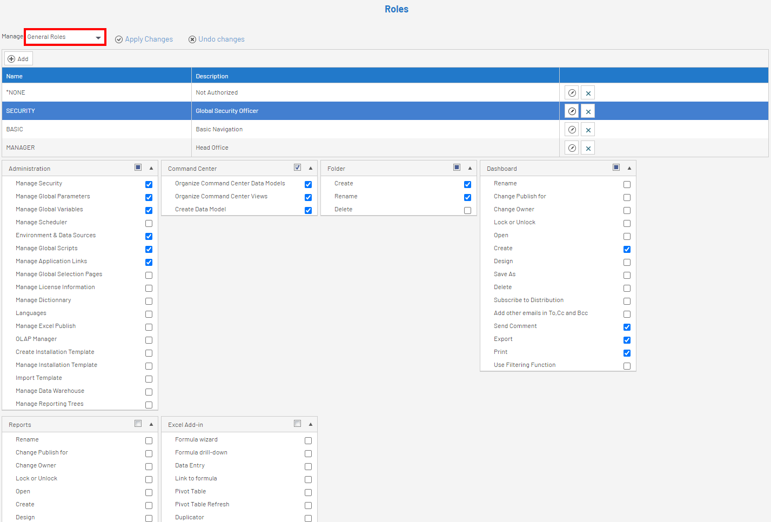771x522 pixels.
Task: Click the edit icon for BASIC role
Action: coord(572,130)
